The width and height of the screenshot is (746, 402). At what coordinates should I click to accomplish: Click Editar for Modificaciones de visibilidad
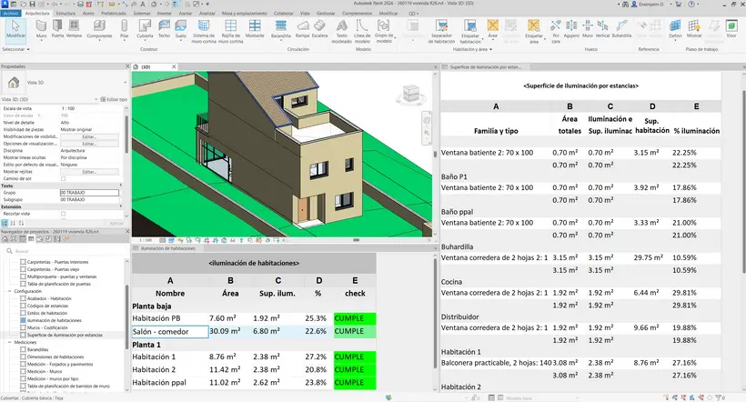(89, 136)
